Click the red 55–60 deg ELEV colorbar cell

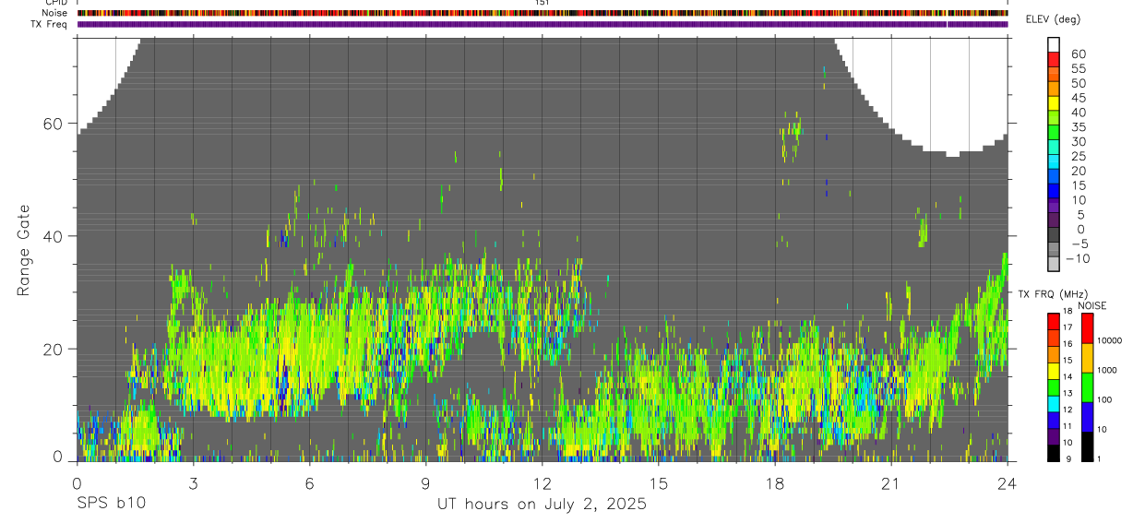[x=1054, y=59]
